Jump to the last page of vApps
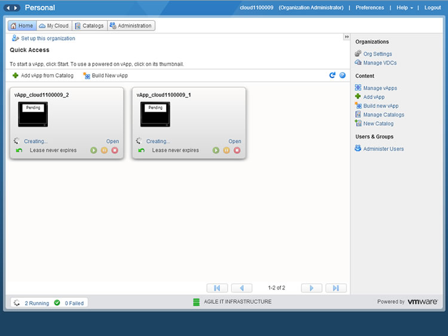Viewport: 448px width, 336px height. tap(336, 288)
